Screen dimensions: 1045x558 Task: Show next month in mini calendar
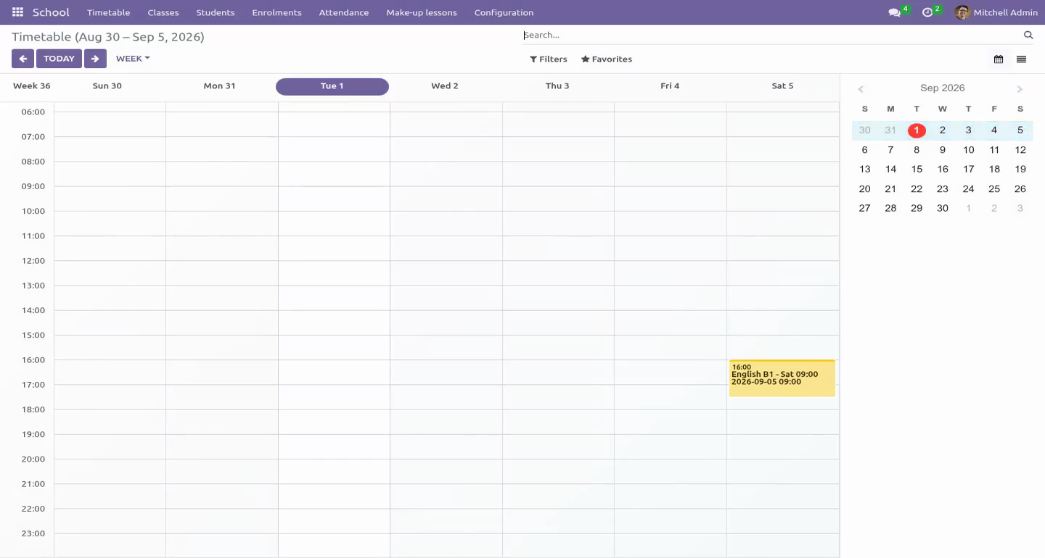[x=1020, y=89]
